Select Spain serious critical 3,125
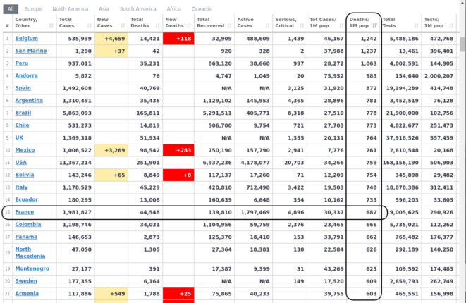Viewport: 466px width, 303px height. (x=295, y=88)
